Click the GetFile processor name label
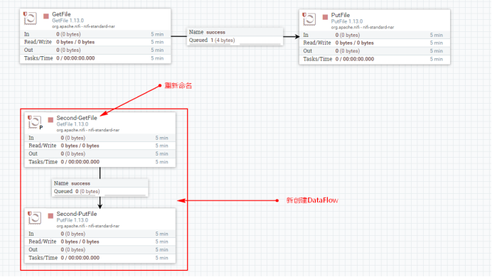The width and height of the screenshot is (492, 277). (x=61, y=14)
